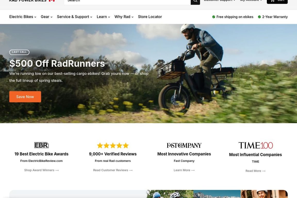The image size is (297, 198).
Task: Expand the My Account dropdown
Action: [x=251, y=1]
